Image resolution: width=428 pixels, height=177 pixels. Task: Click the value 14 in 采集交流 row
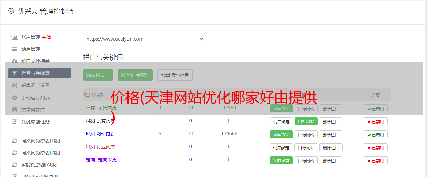(x=190, y=108)
